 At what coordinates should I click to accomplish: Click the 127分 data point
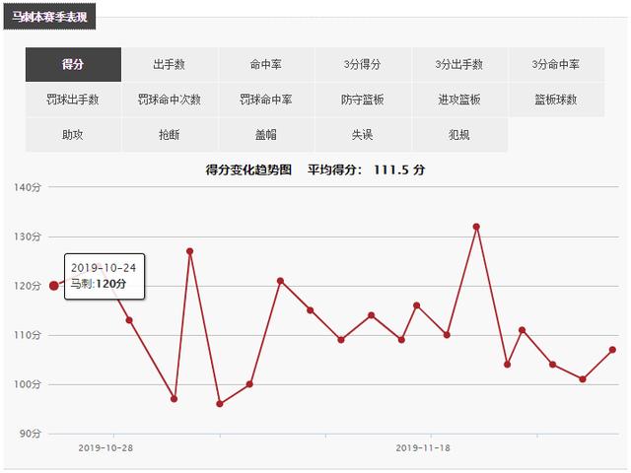(x=190, y=251)
